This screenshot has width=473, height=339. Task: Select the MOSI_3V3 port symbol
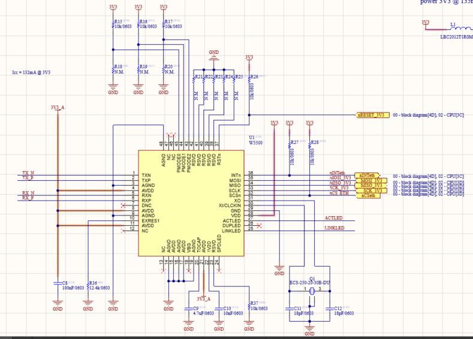coord(370,180)
